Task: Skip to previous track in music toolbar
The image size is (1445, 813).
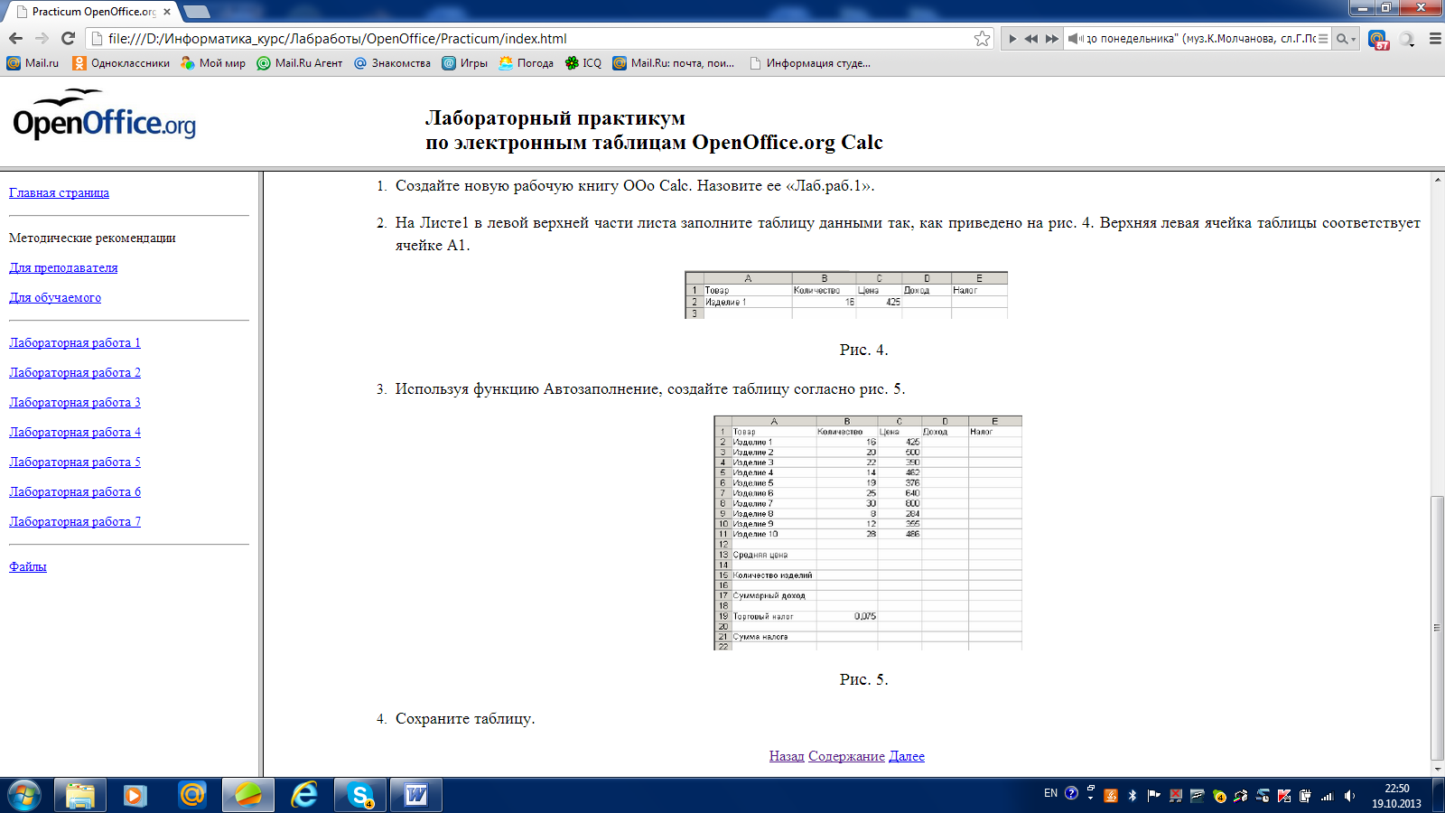Action: [x=1031, y=39]
